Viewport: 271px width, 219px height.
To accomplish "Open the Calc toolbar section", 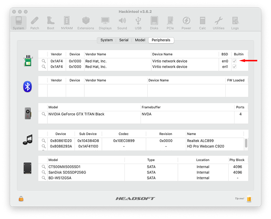I will (x=202, y=23).
